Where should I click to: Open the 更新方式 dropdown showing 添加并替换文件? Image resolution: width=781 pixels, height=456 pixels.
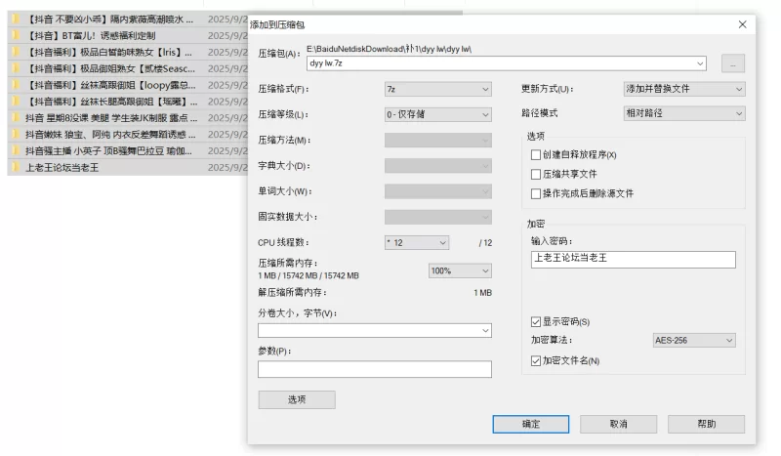(x=684, y=89)
